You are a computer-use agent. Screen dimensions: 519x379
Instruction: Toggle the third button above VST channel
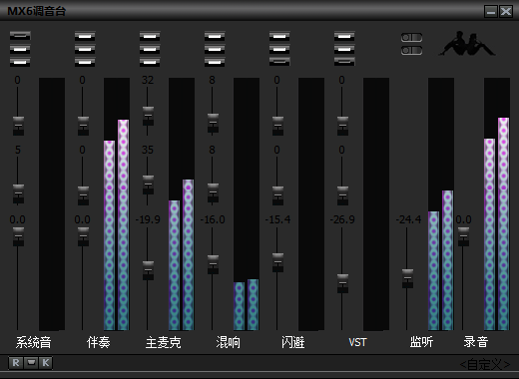click(344, 62)
